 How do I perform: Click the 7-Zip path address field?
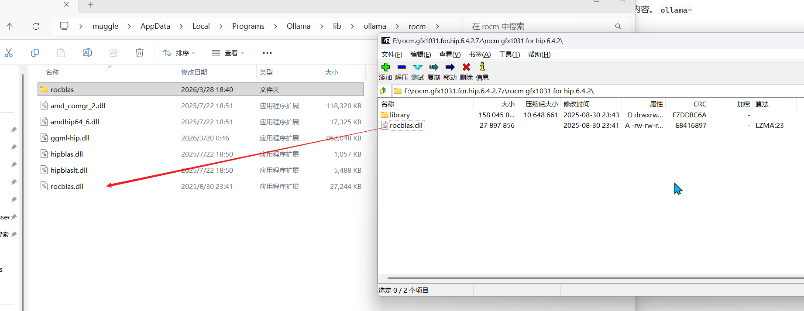click(x=598, y=91)
